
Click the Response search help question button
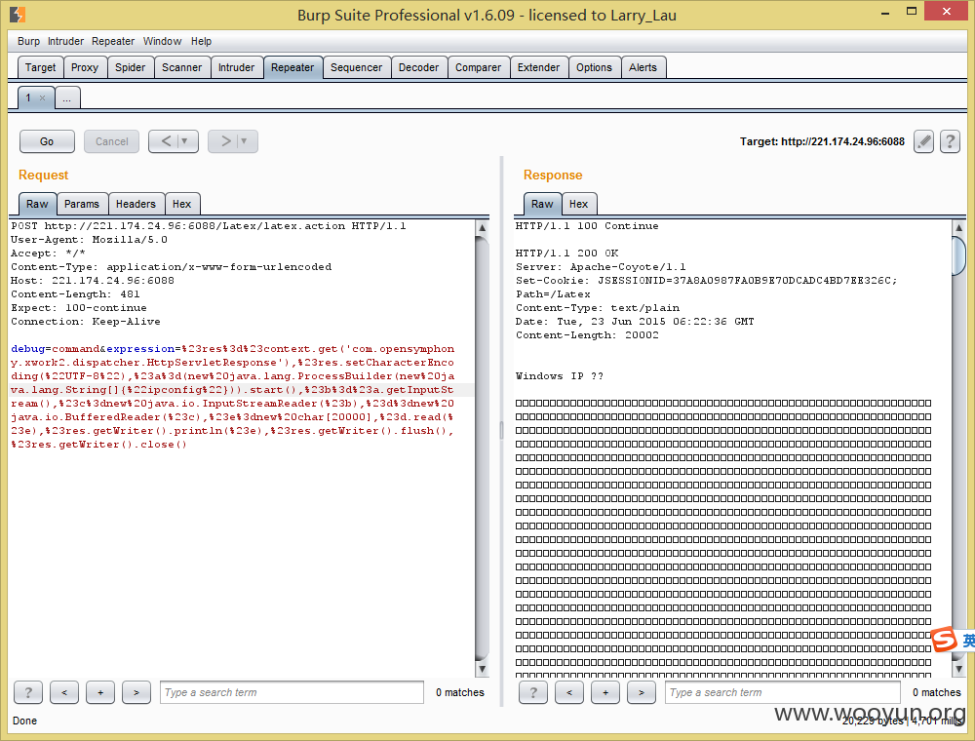point(533,692)
